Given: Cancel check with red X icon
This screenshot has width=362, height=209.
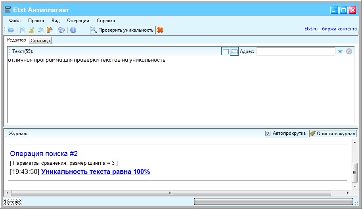Looking at the screenshot, I should 160,30.
